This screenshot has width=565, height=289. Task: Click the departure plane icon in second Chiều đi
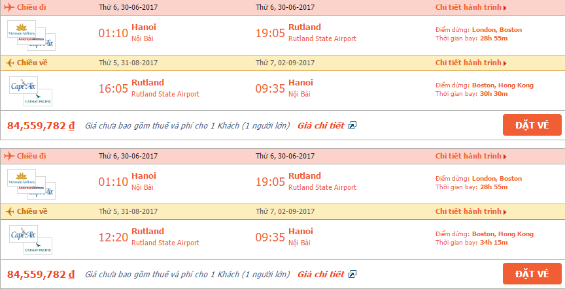[9, 156]
